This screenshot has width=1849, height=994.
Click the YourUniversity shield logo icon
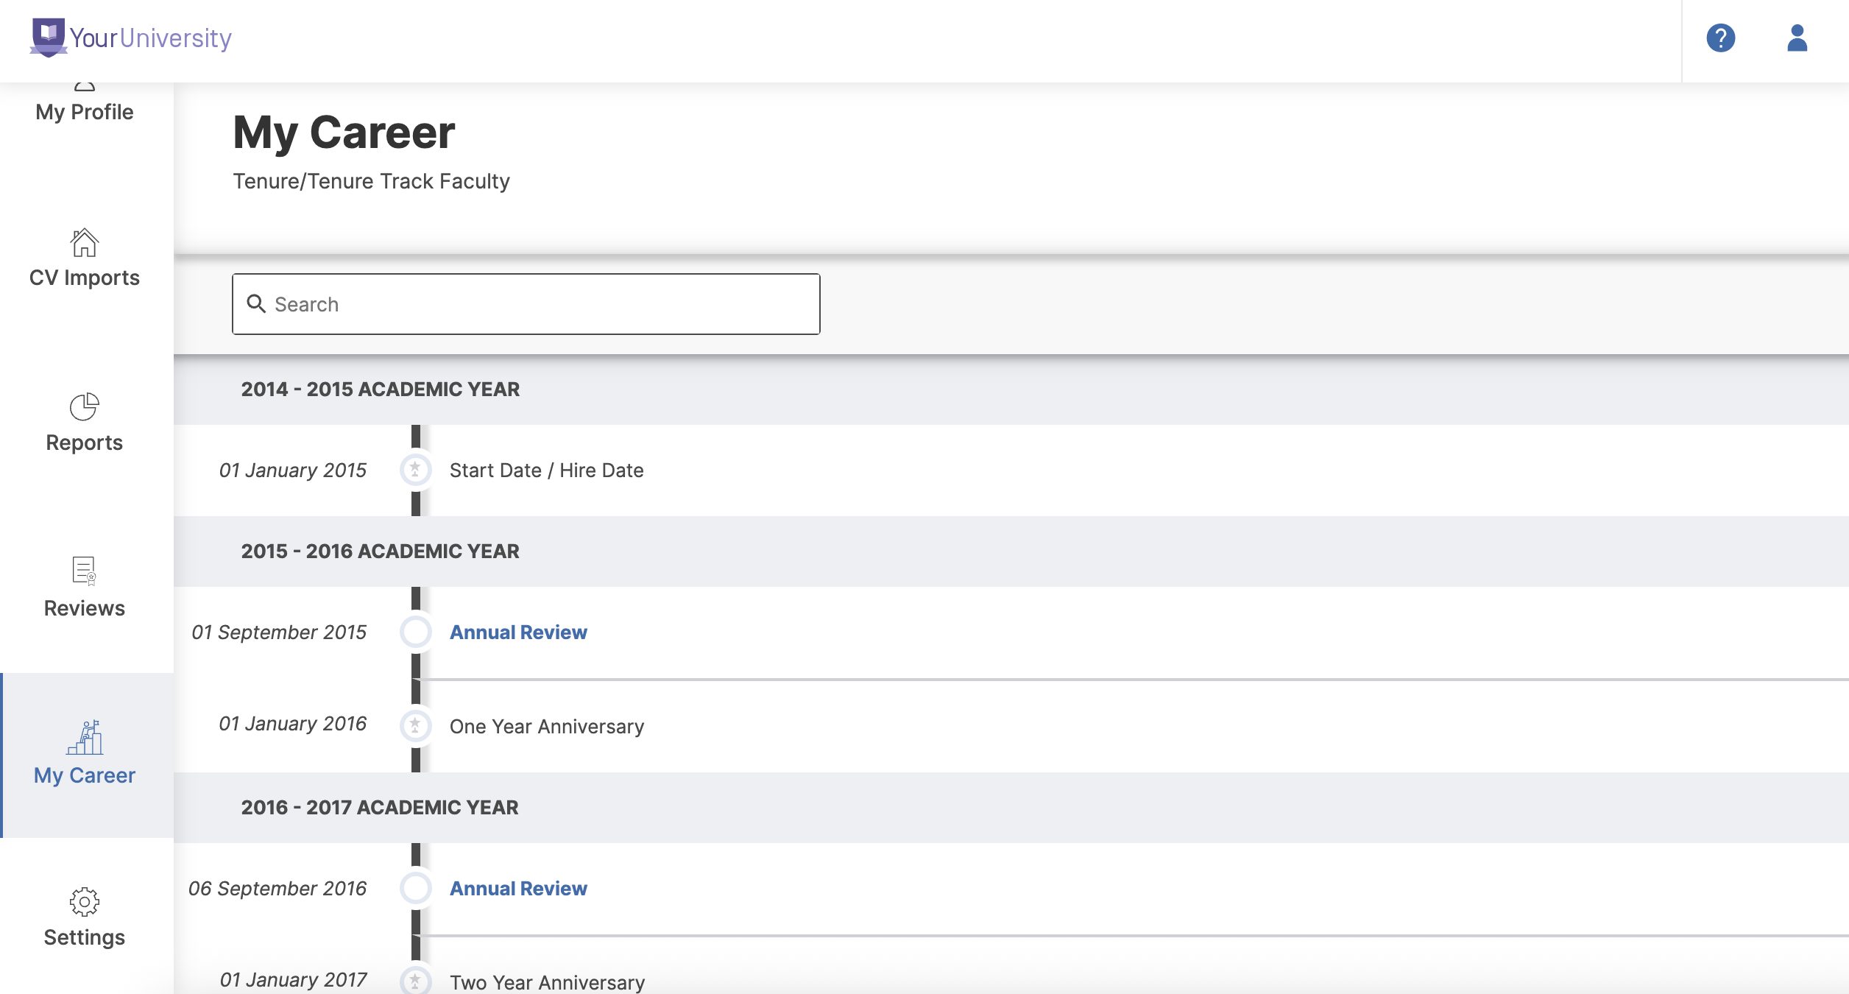coord(49,38)
